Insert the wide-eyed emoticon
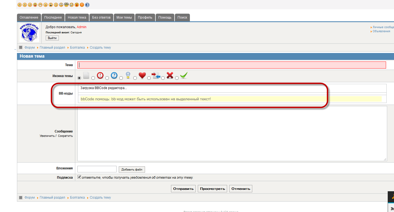 pos(61,5)
